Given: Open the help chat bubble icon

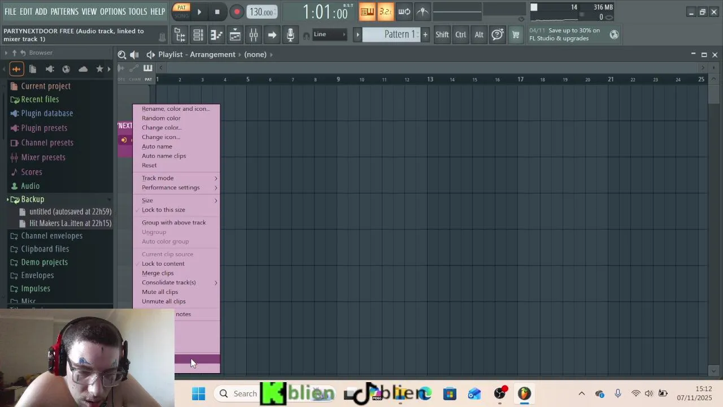Looking at the screenshot, I should point(497,35).
